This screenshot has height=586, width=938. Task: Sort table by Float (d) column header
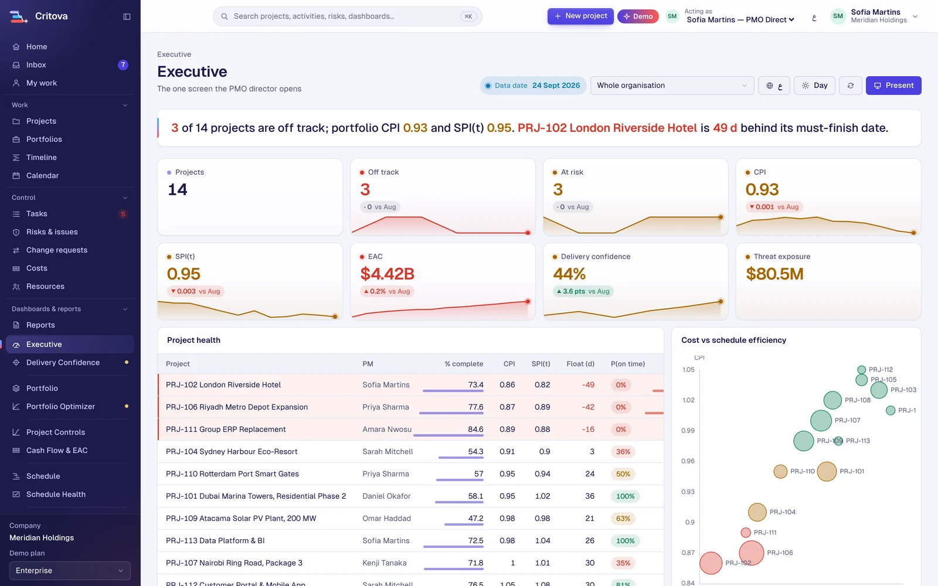click(580, 364)
